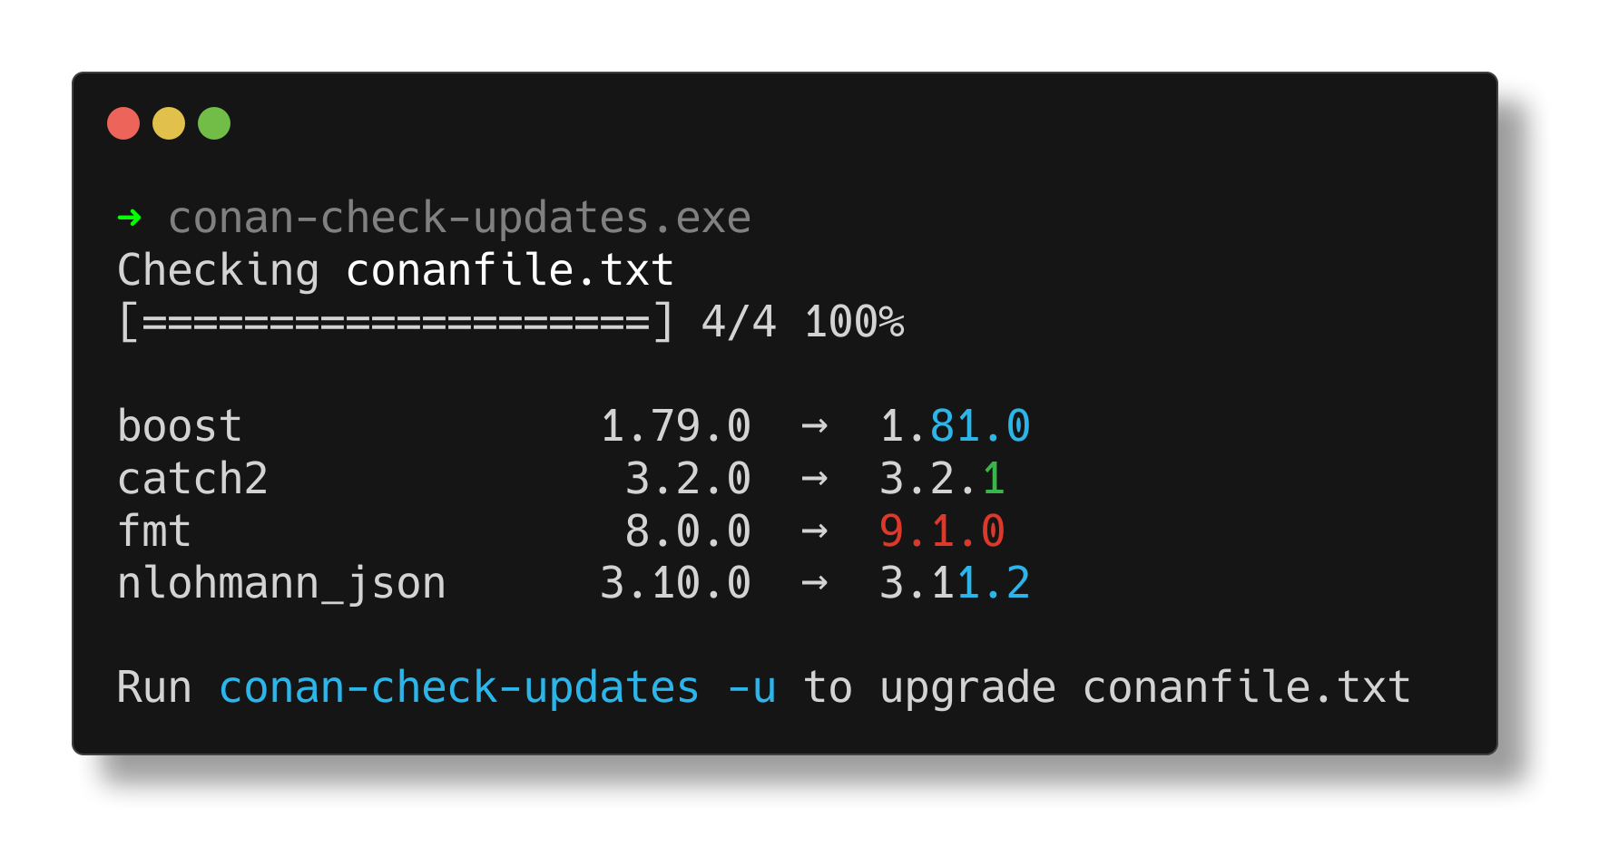Click the boost package name
Screen dimensions: 1599x856
[180, 426]
